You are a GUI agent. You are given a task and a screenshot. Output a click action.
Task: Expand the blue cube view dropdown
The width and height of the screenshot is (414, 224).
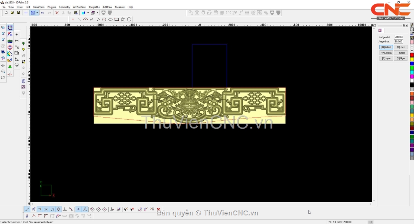[x=88, y=13]
